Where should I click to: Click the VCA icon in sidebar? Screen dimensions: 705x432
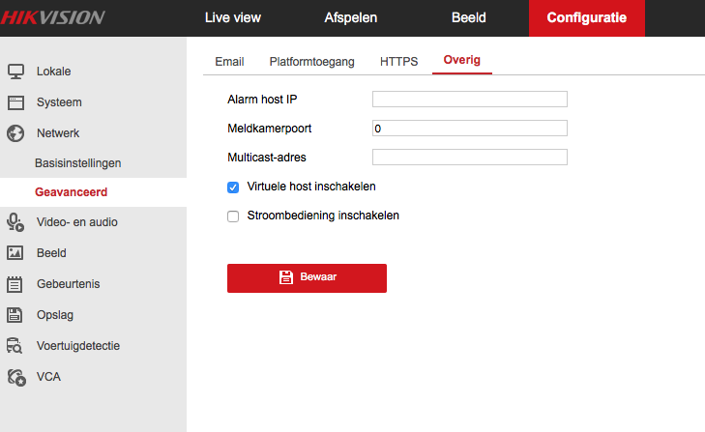click(16, 377)
